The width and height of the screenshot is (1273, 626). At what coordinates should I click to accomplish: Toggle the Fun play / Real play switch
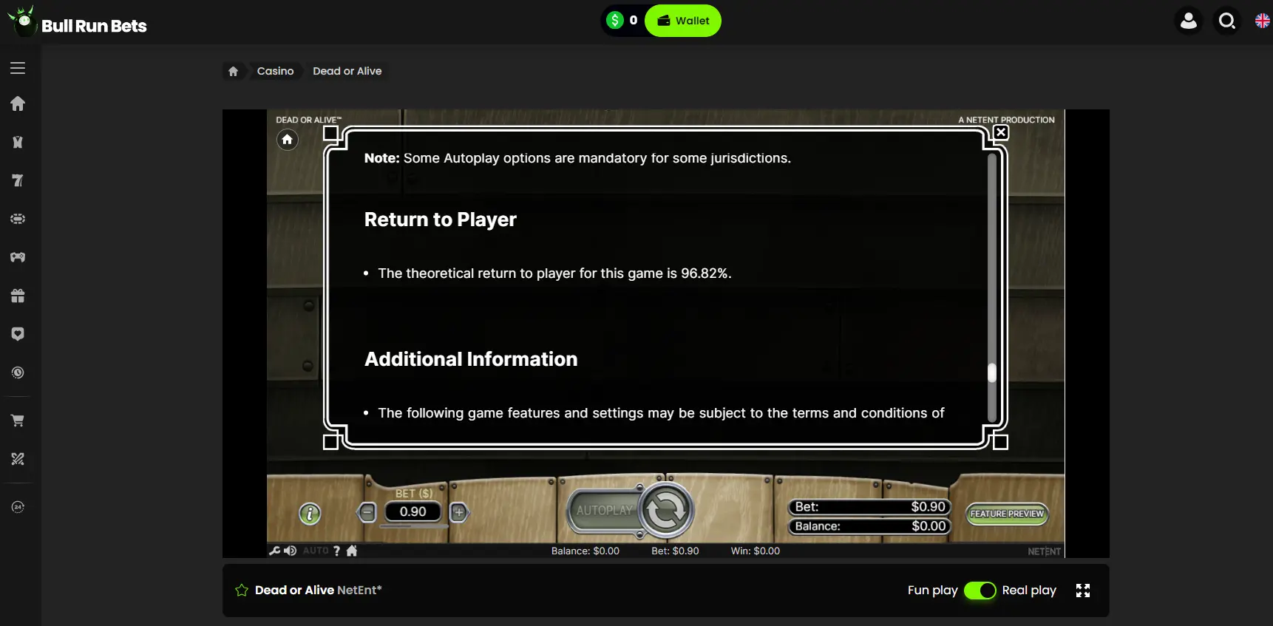(980, 591)
